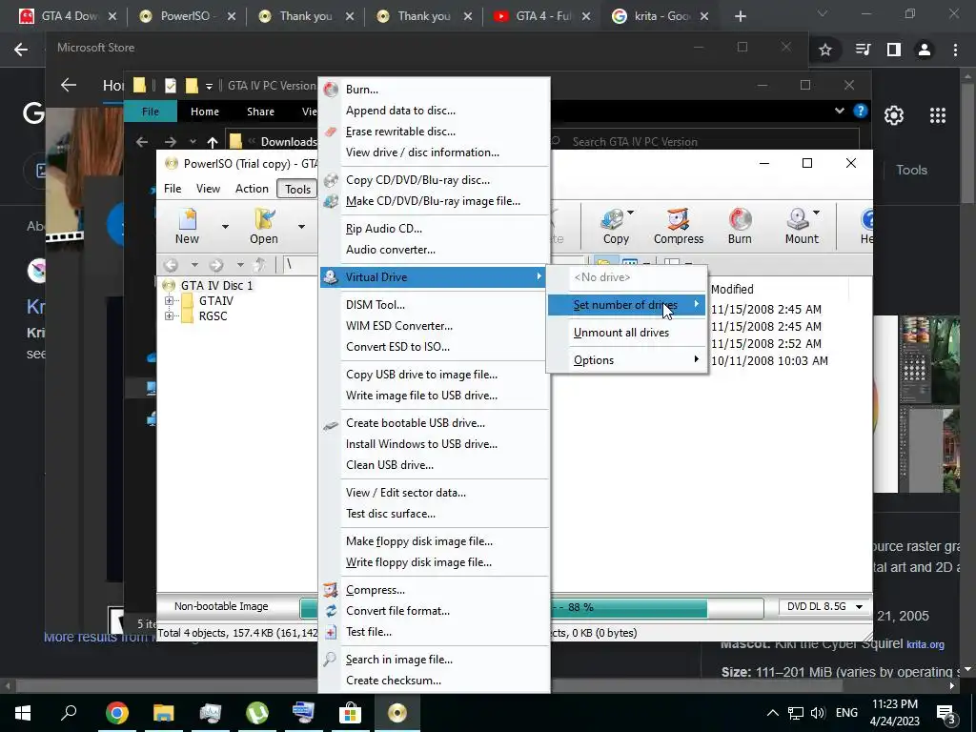Select Test file...

[435, 632]
